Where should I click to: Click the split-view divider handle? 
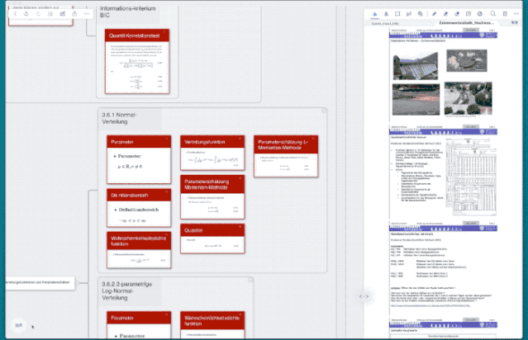[363, 295]
